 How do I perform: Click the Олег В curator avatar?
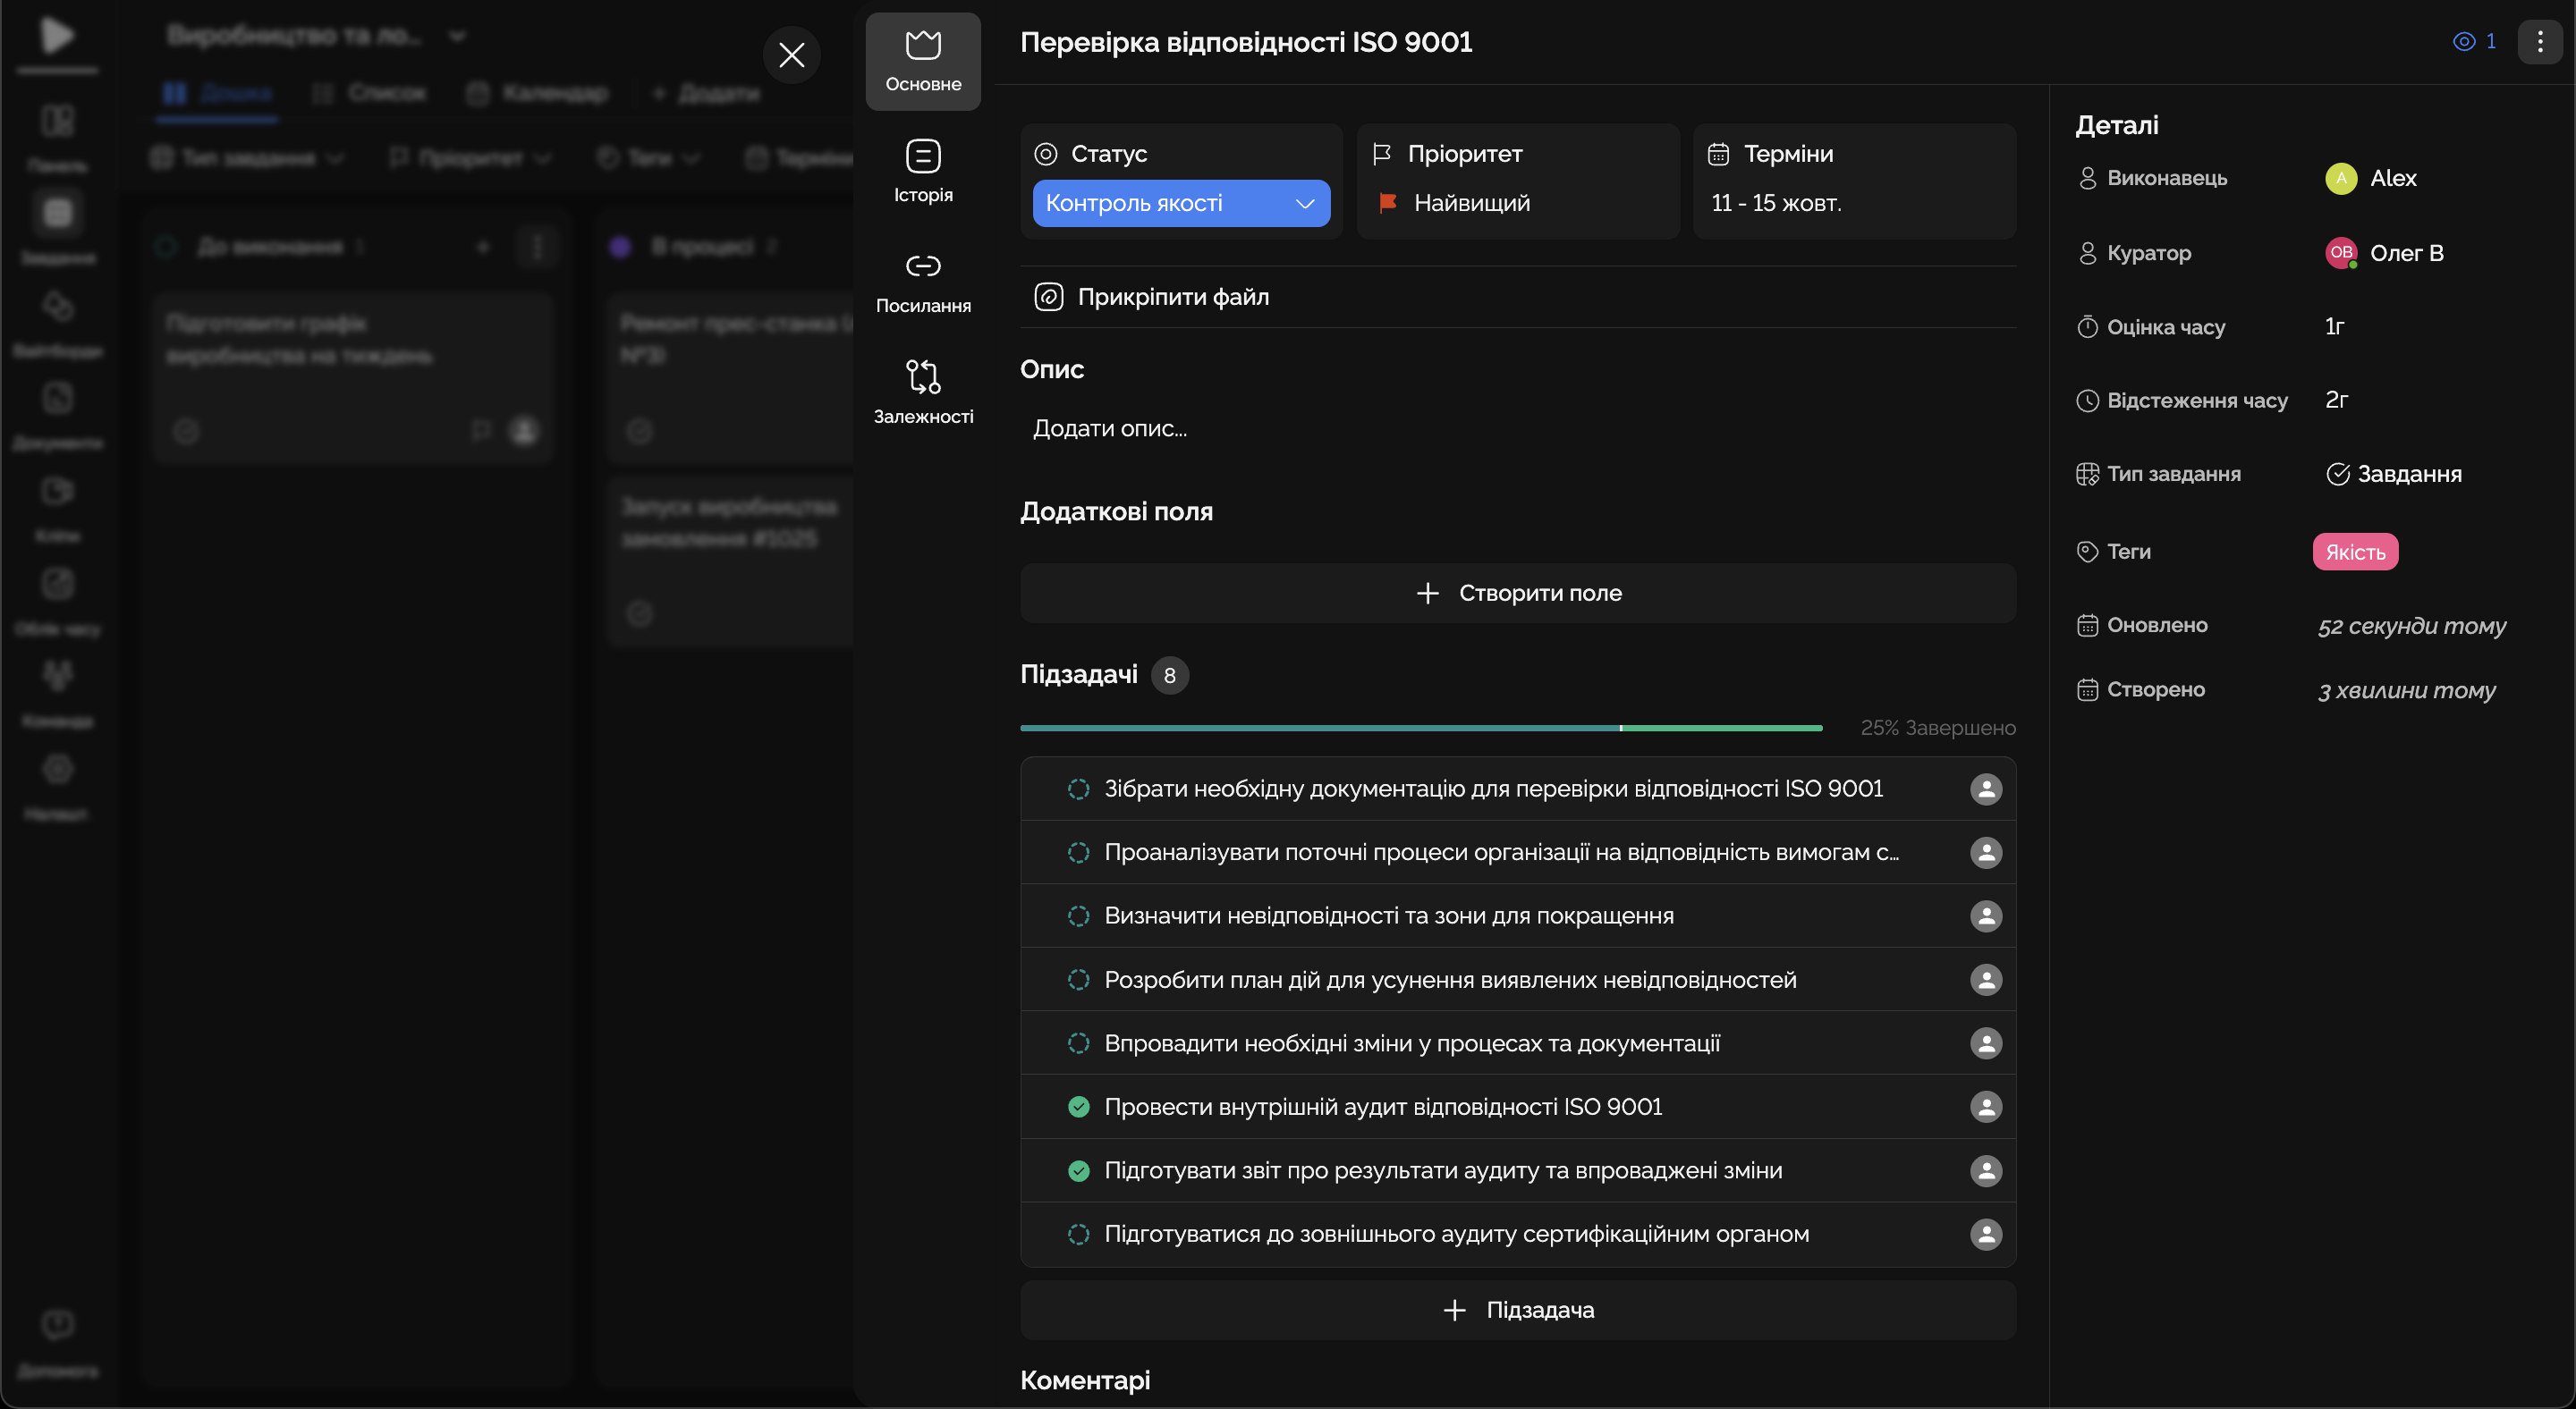[x=2340, y=253]
